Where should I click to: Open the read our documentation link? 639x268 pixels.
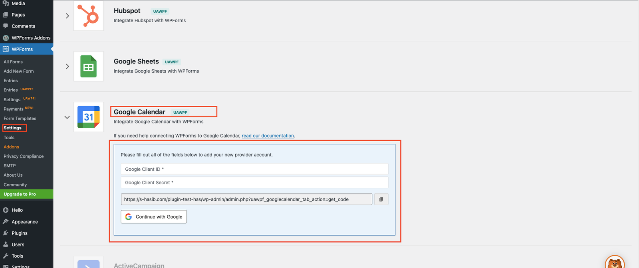tap(268, 136)
